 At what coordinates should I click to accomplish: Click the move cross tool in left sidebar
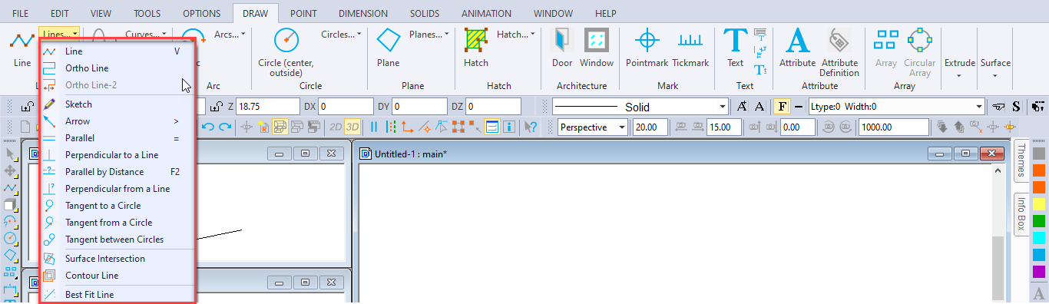coord(10,170)
